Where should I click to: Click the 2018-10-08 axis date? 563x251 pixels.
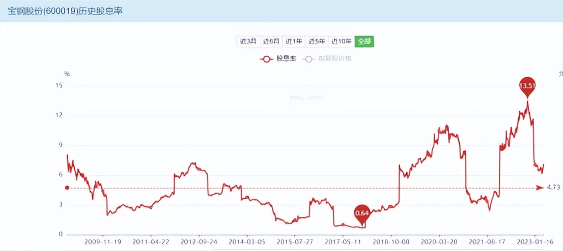(x=391, y=242)
